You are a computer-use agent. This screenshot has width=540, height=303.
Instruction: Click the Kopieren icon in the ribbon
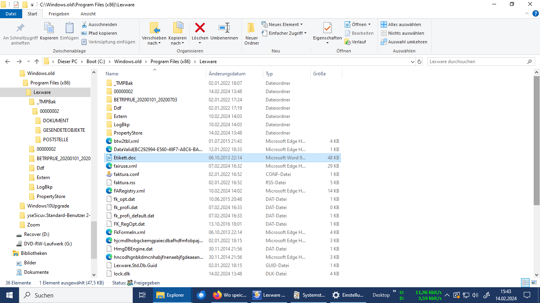pos(49,28)
